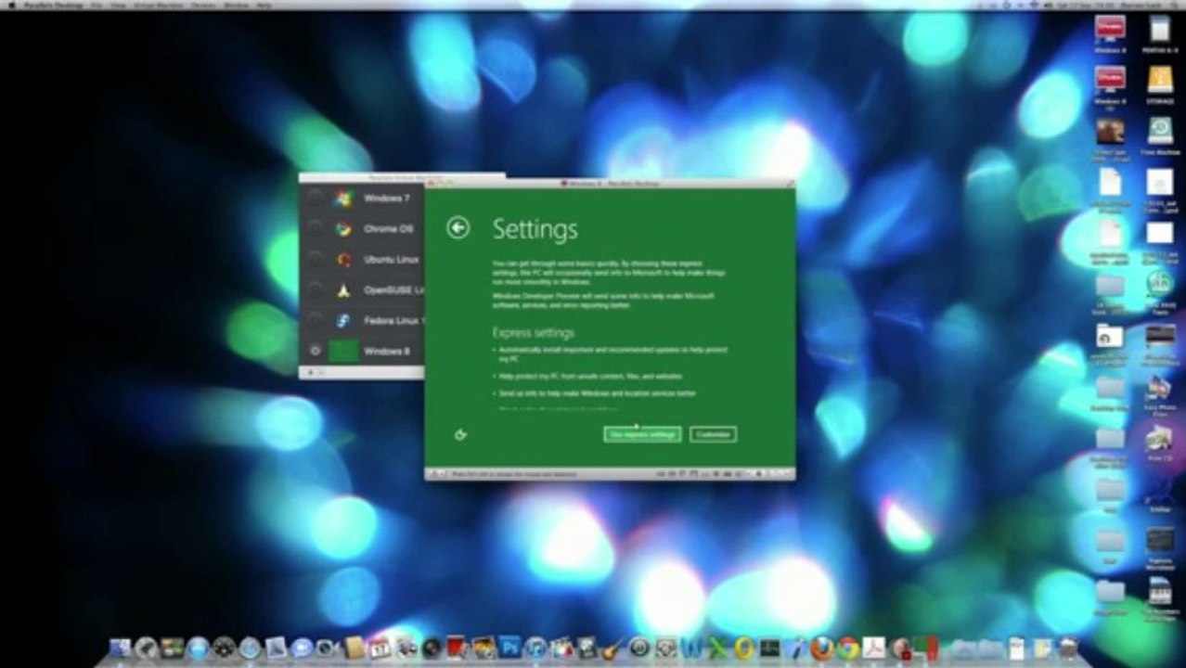Add a new virtual machine with plus button
Screen dimensions: 1186x668
(x=310, y=373)
